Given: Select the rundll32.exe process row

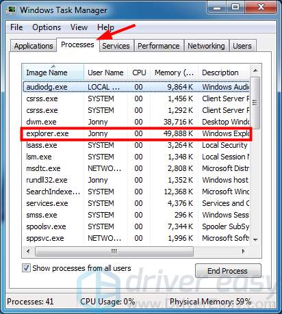Looking at the screenshot, I should (136, 180).
